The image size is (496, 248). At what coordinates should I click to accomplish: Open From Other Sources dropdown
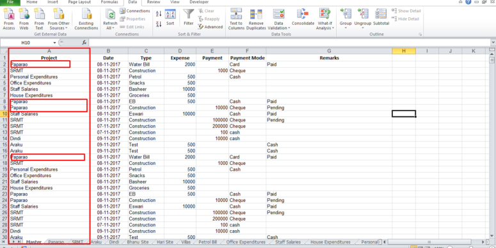point(59,19)
